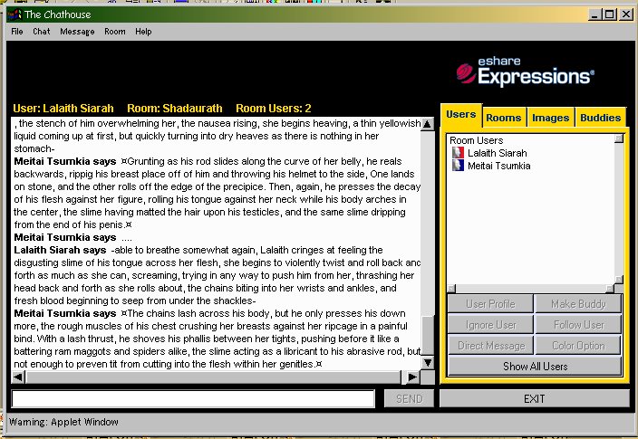Click the chat vertical scrollbar thumb
The image size is (638, 439).
tap(427, 335)
